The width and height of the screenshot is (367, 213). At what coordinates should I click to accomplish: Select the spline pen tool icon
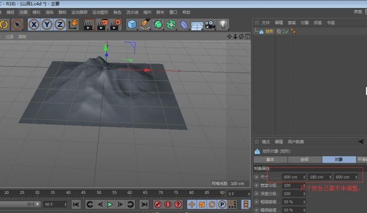point(145,24)
